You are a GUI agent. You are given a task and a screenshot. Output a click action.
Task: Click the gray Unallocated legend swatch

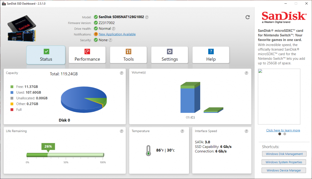[x=12, y=98]
